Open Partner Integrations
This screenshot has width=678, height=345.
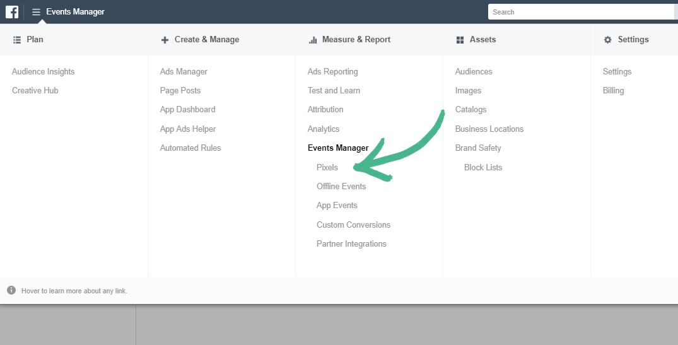point(351,243)
